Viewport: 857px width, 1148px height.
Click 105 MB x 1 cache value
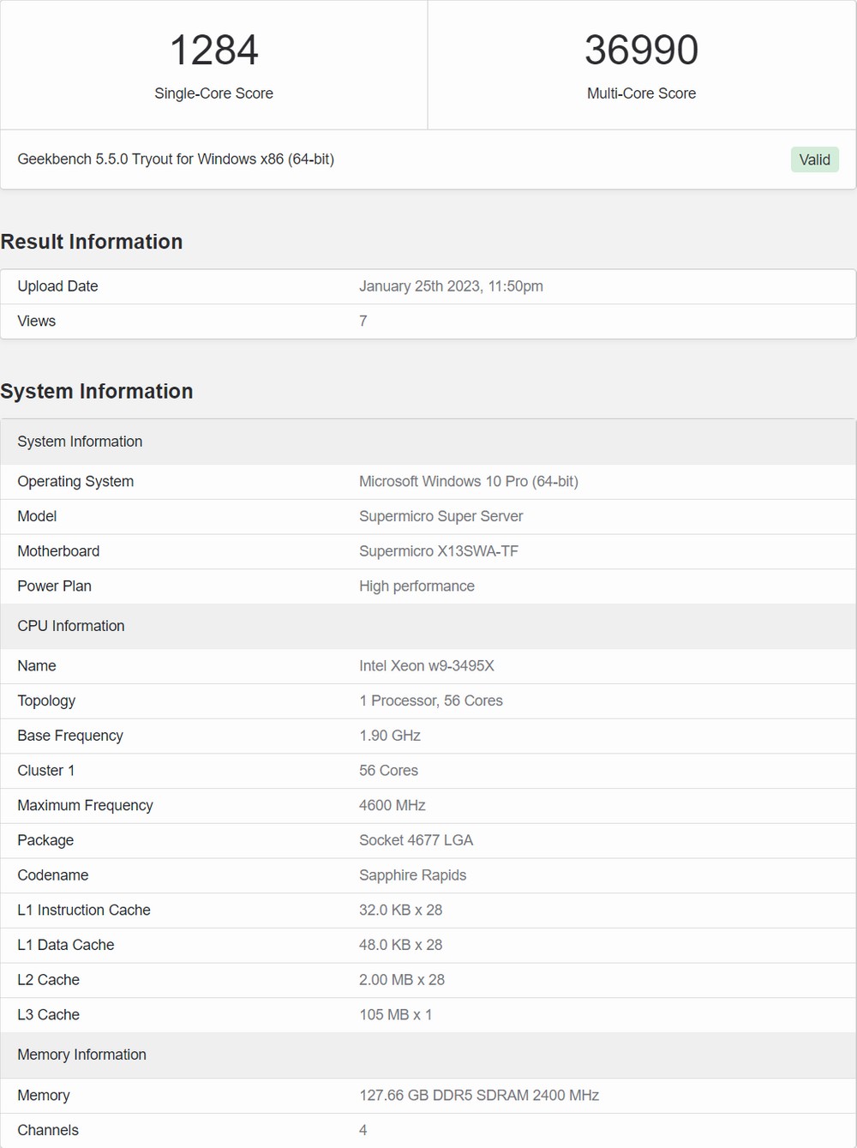point(396,1015)
